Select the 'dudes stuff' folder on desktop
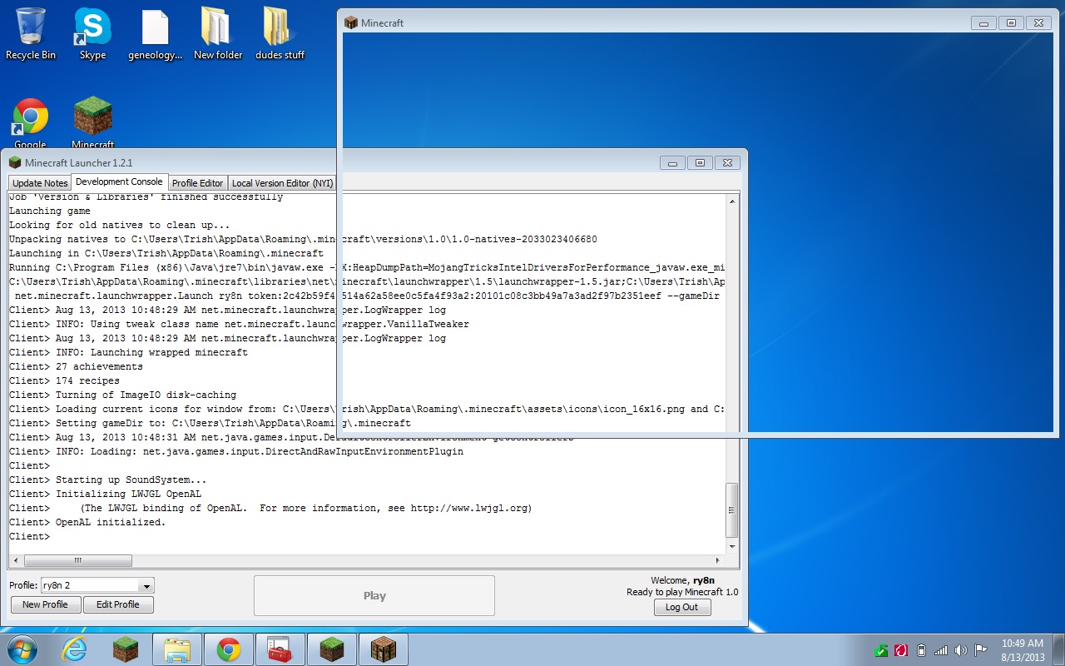This screenshot has height=666, width=1065. tap(280, 33)
